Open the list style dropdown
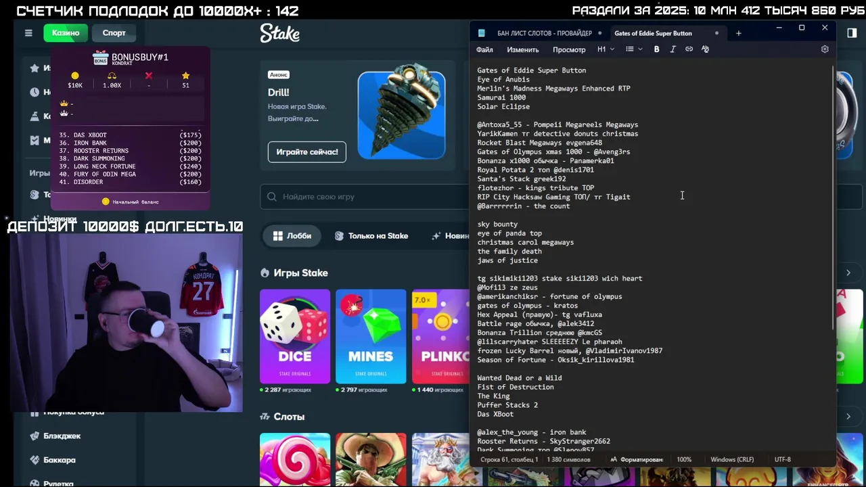Image resolution: width=866 pixels, height=487 pixels. point(634,49)
